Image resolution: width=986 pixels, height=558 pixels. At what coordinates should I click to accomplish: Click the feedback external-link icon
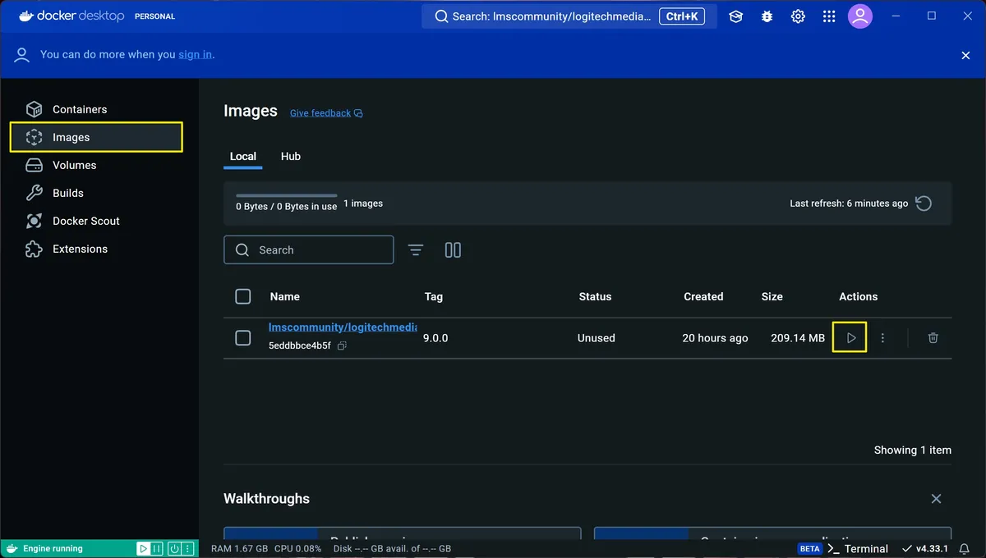[x=358, y=113]
